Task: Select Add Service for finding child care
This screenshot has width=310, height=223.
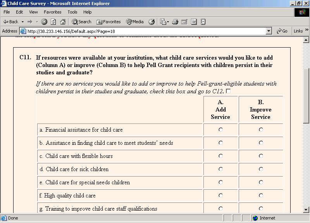Action: click(x=220, y=142)
